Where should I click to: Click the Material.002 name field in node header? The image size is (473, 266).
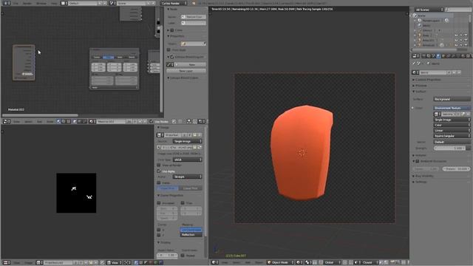point(112,121)
